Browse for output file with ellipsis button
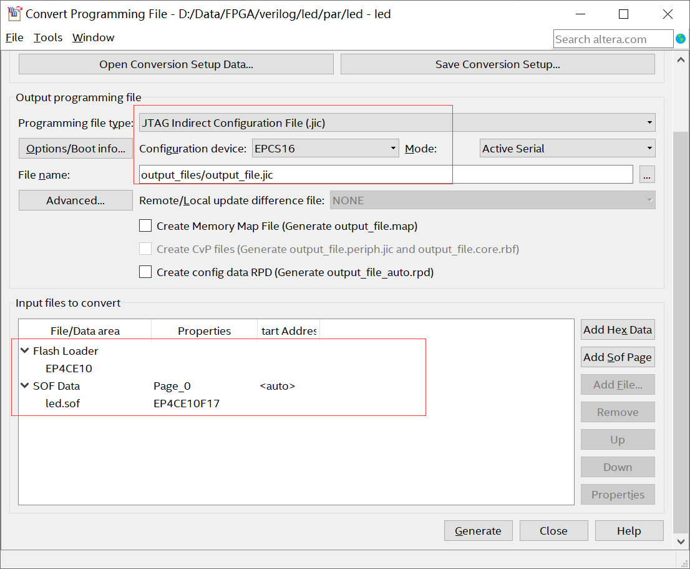The width and height of the screenshot is (690, 569). pyautogui.click(x=646, y=174)
